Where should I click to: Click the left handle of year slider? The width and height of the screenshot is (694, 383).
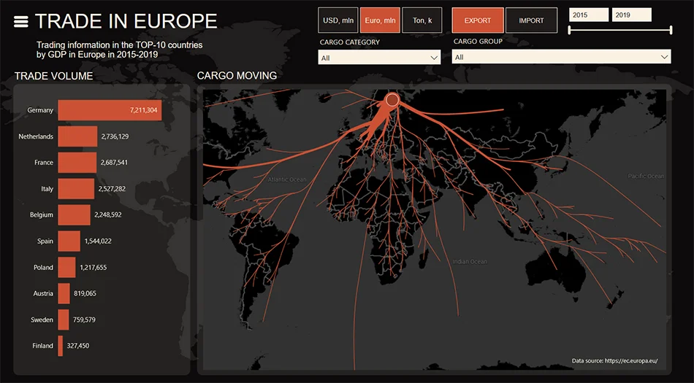pyautogui.click(x=570, y=30)
